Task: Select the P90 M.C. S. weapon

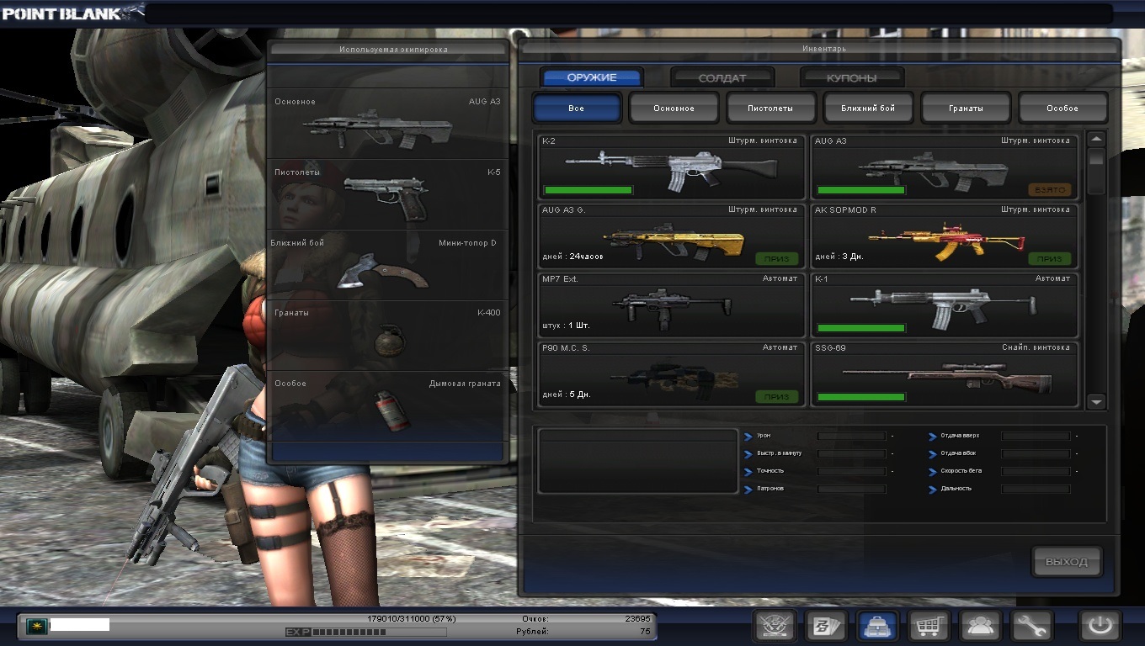Action: (x=672, y=374)
